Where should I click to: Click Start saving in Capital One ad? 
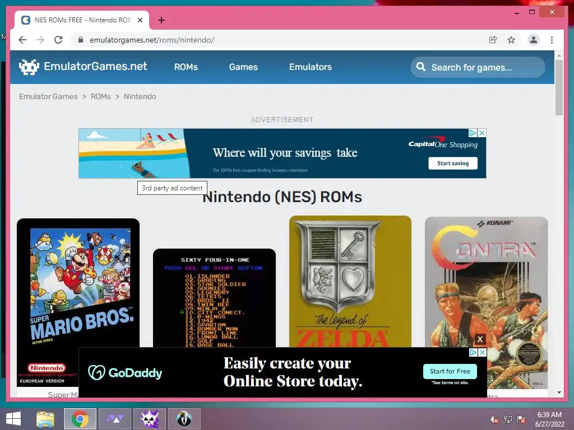453,163
